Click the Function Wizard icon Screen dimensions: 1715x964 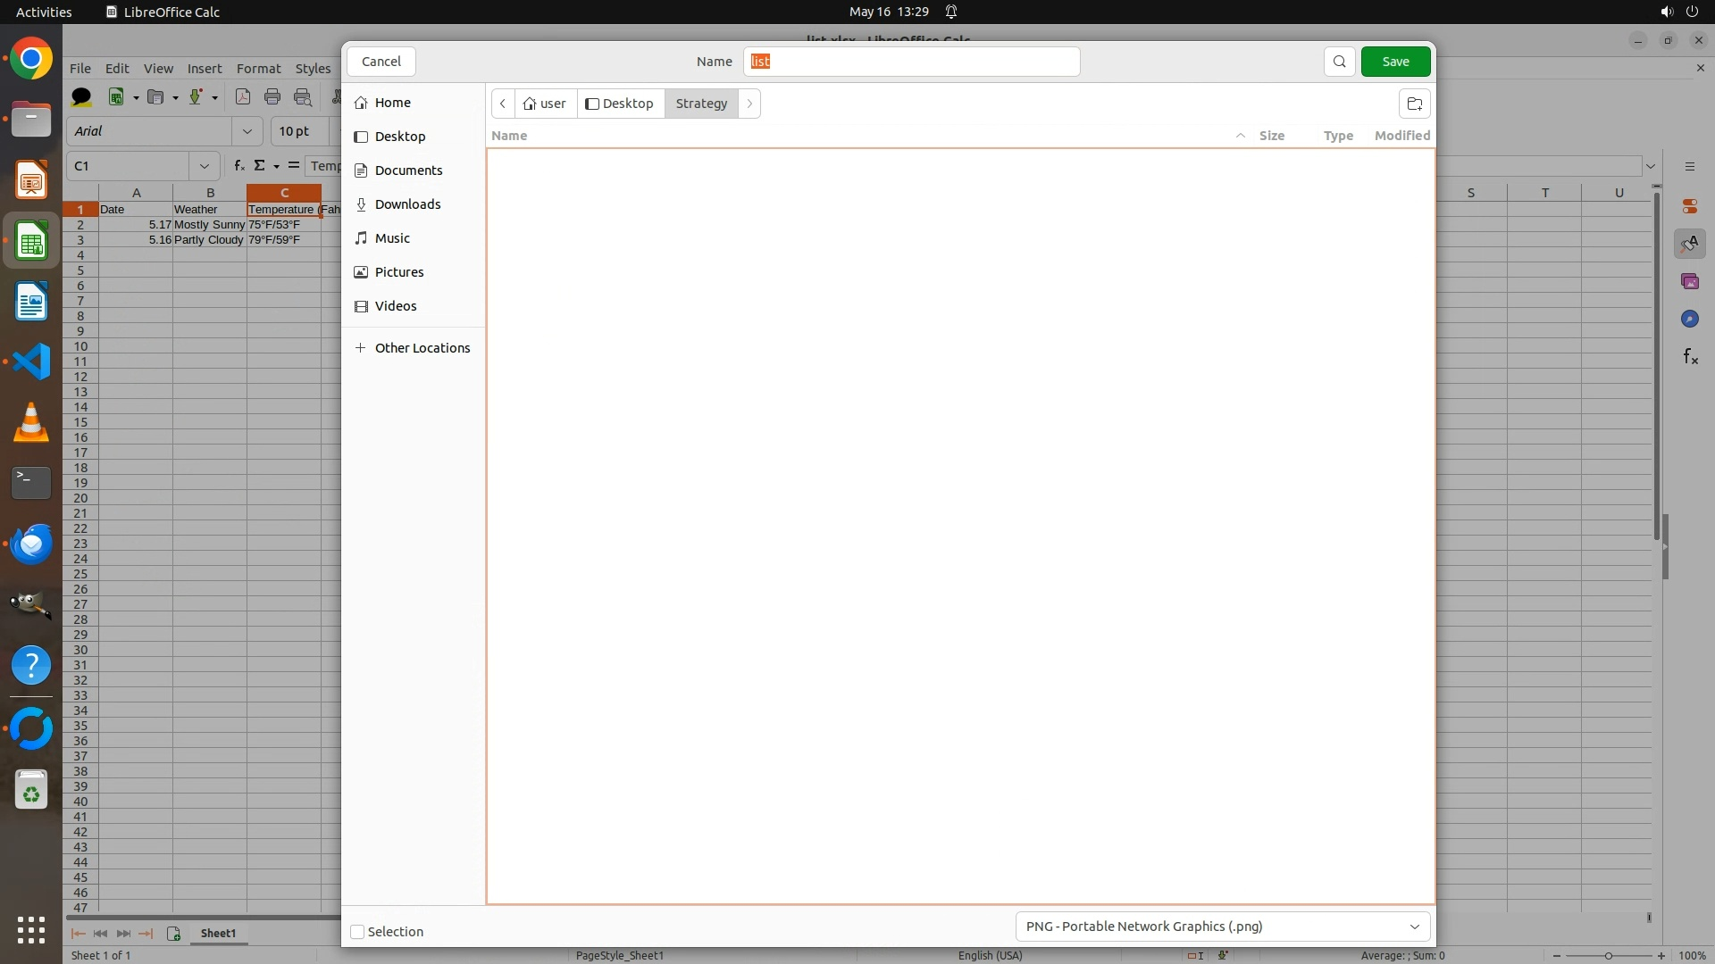[238, 166]
